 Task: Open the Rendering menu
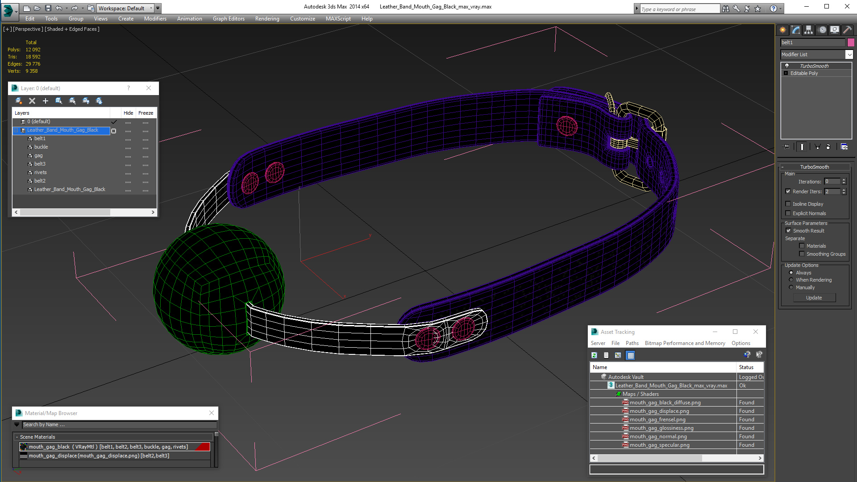coord(267,19)
